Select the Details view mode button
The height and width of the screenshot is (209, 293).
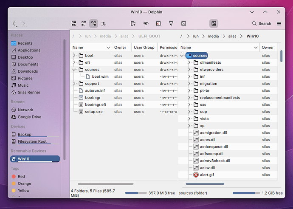coord(93,23)
